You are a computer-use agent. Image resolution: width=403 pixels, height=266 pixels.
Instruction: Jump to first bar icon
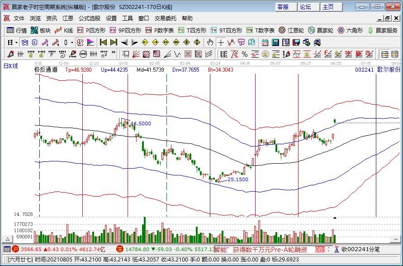click(x=103, y=42)
